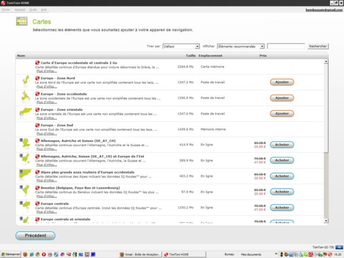Click the Précédent button
The height and width of the screenshot is (258, 344).
tap(35, 235)
